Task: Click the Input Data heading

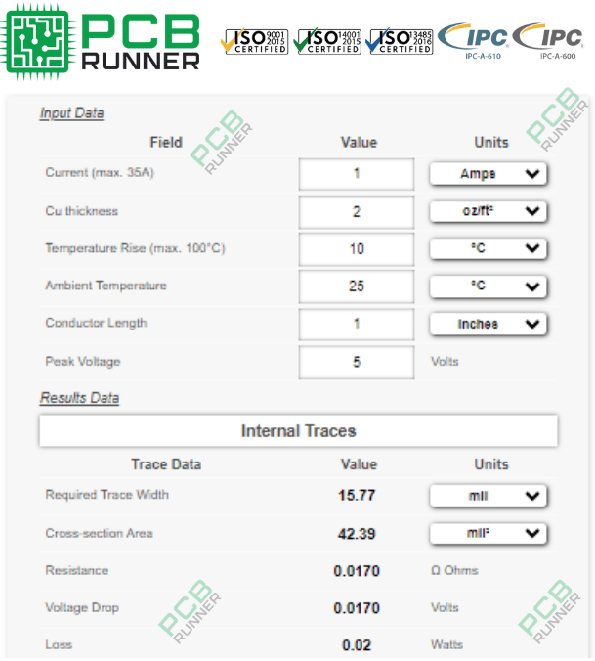Action: (x=71, y=113)
